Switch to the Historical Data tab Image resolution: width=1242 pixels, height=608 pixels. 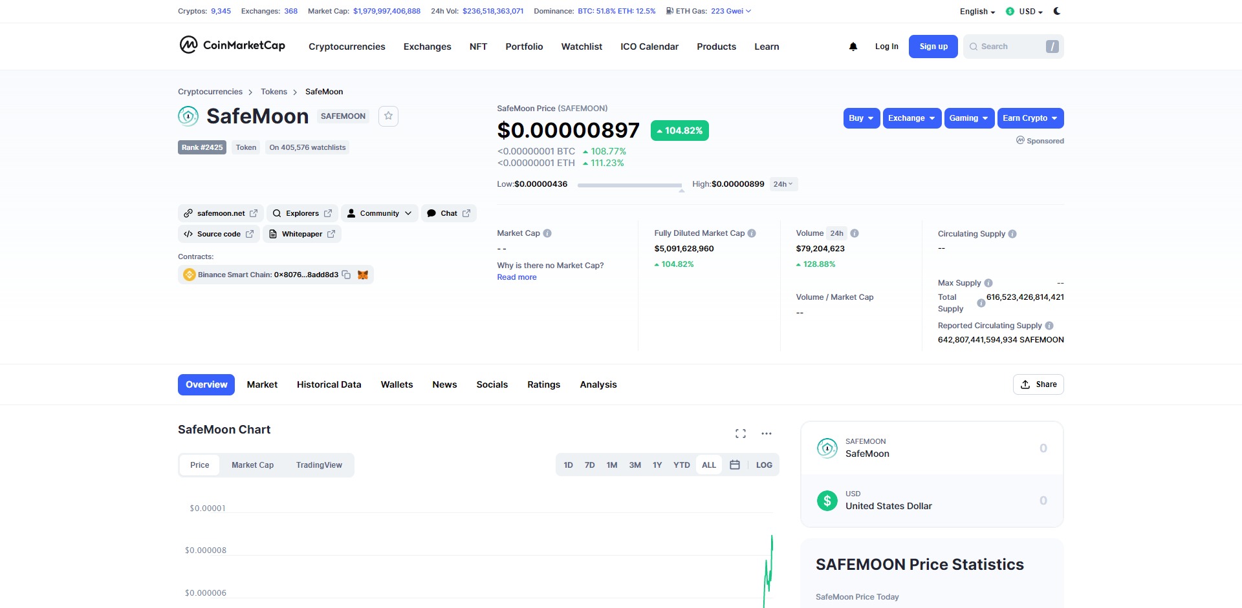coord(329,384)
